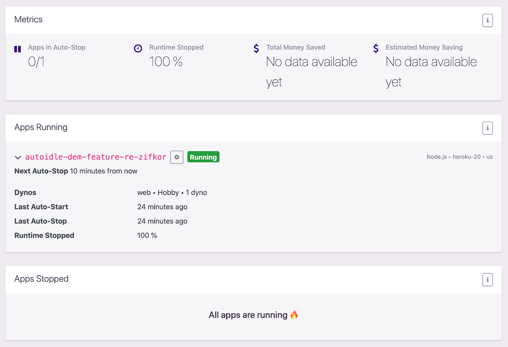Click the pause icon beside Apps in Auto-Stop

click(x=18, y=49)
